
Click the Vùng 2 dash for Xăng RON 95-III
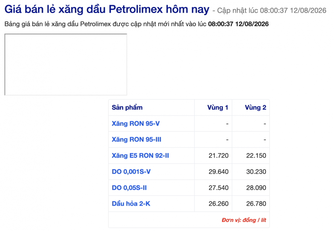[265, 140]
